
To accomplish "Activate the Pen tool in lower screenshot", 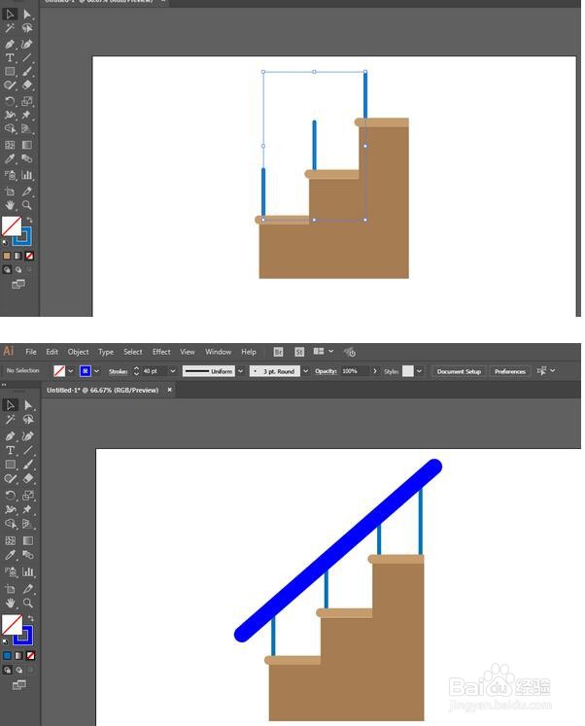I will tap(10, 436).
